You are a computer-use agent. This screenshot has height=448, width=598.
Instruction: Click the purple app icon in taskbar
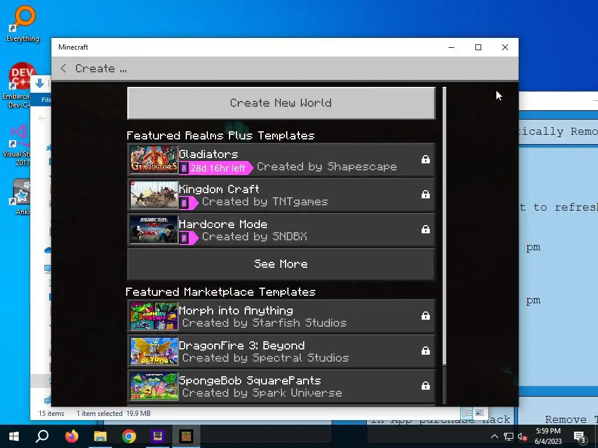tap(157, 436)
